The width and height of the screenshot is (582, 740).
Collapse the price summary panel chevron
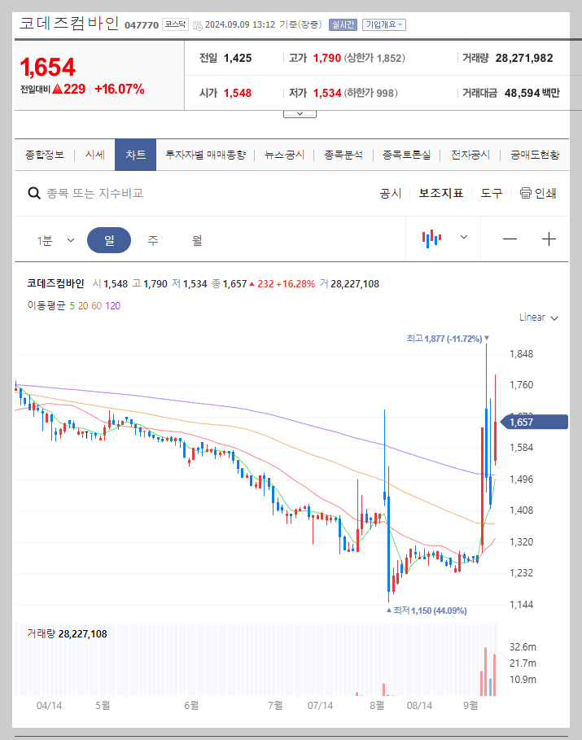coord(300,112)
